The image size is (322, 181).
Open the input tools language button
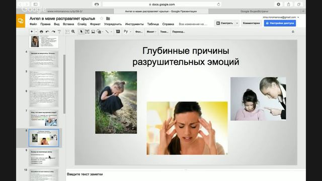point(126,32)
